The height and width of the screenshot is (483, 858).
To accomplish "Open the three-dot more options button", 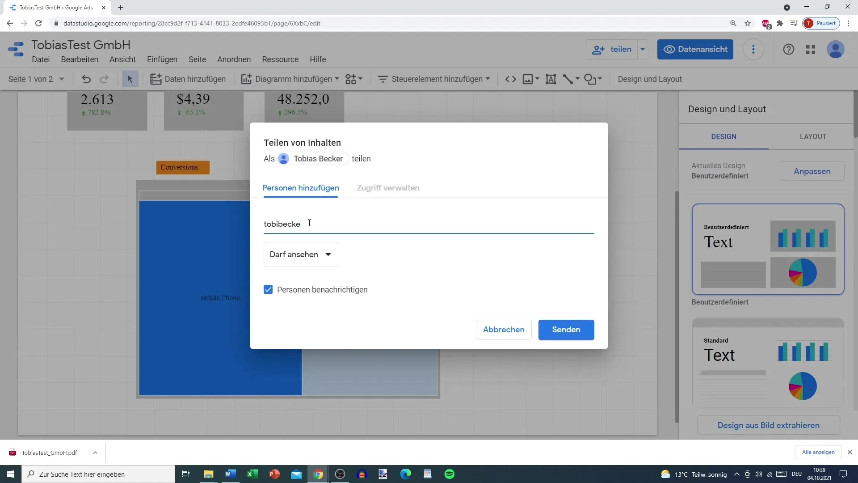I will [x=753, y=49].
